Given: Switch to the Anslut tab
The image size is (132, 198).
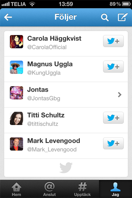Looking at the screenshot, I should 49,189.
